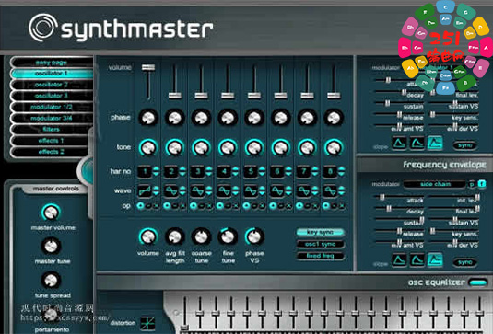
Task: Select highlighted third slope shape in frequency envelope
Action: (435, 259)
